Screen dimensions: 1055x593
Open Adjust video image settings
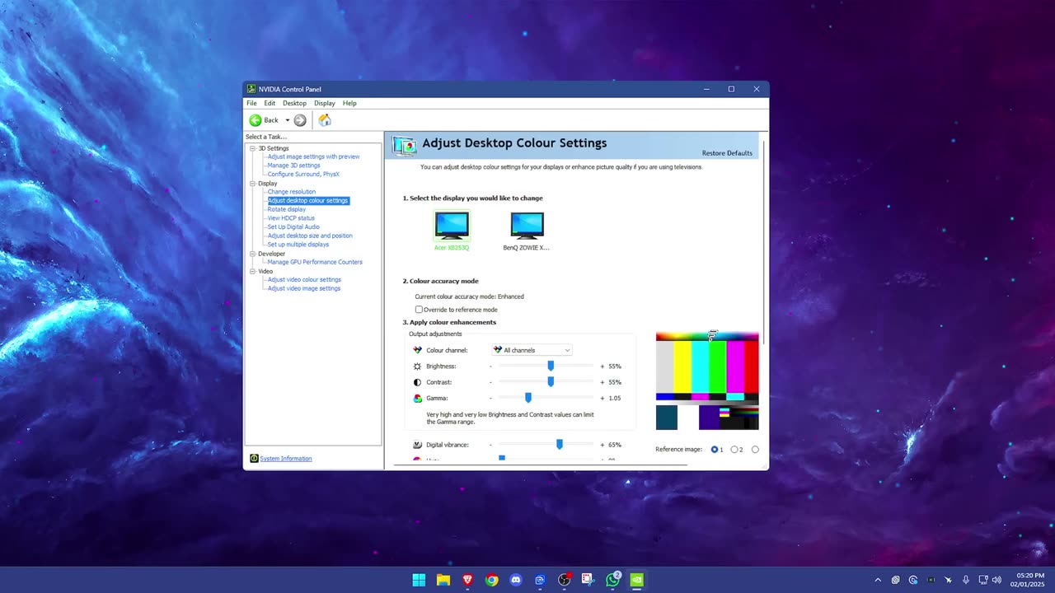coord(304,288)
